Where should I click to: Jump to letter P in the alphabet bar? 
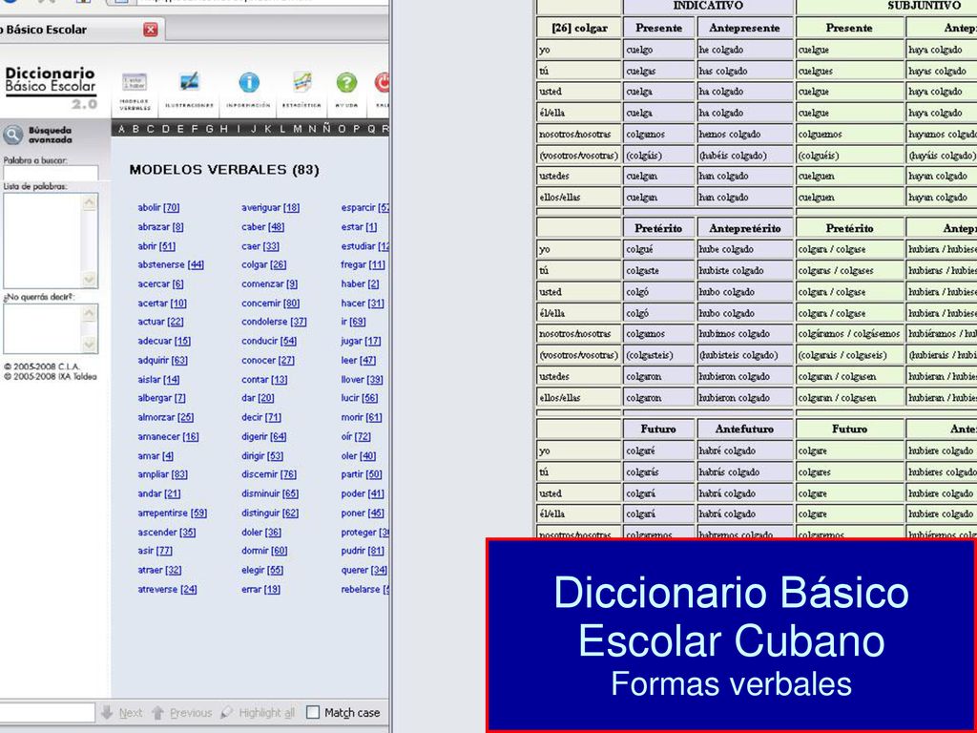point(357,129)
